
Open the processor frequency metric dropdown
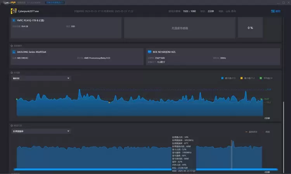41,131
